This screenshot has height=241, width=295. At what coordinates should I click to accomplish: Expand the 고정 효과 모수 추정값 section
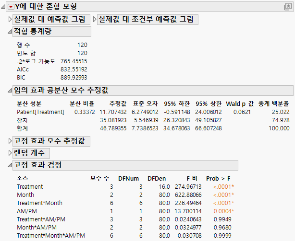pyautogui.click(x=10, y=141)
